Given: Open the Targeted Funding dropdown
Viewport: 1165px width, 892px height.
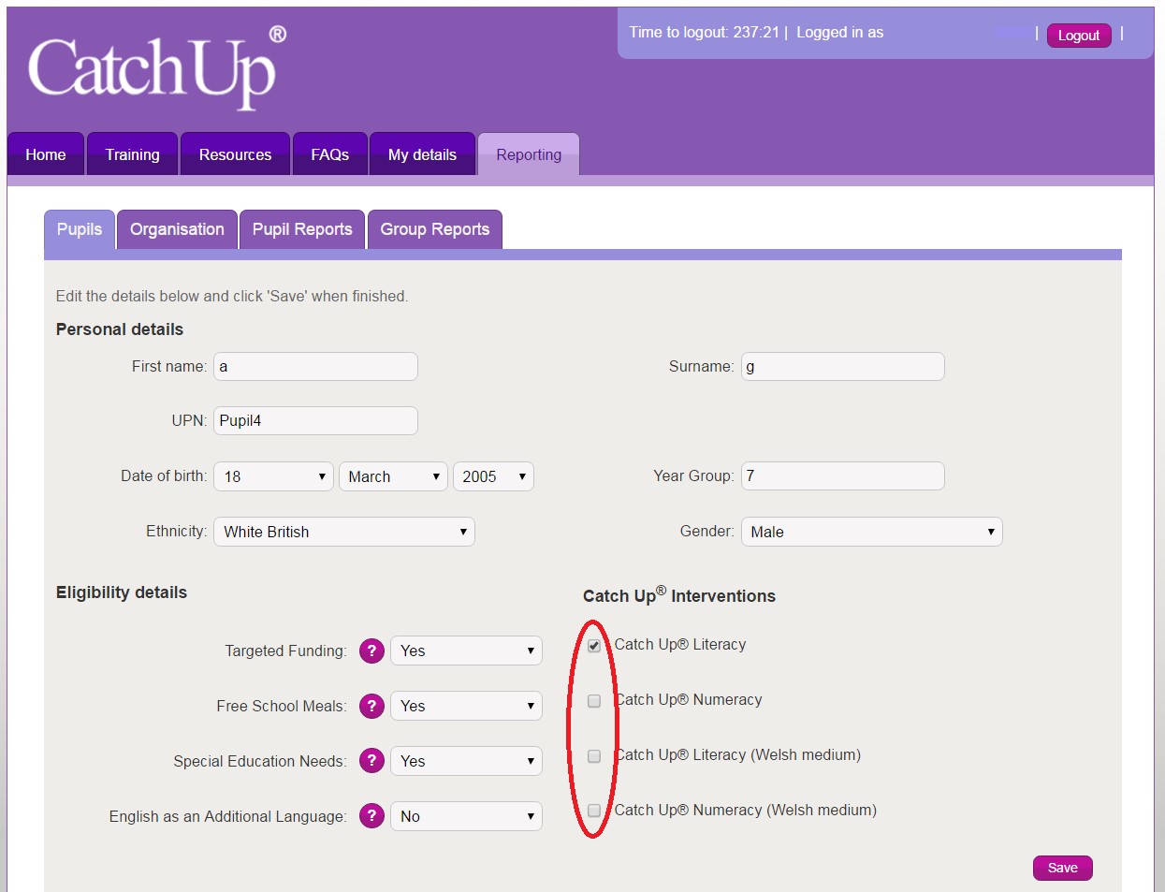Looking at the screenshot, I should pos(466,651).
